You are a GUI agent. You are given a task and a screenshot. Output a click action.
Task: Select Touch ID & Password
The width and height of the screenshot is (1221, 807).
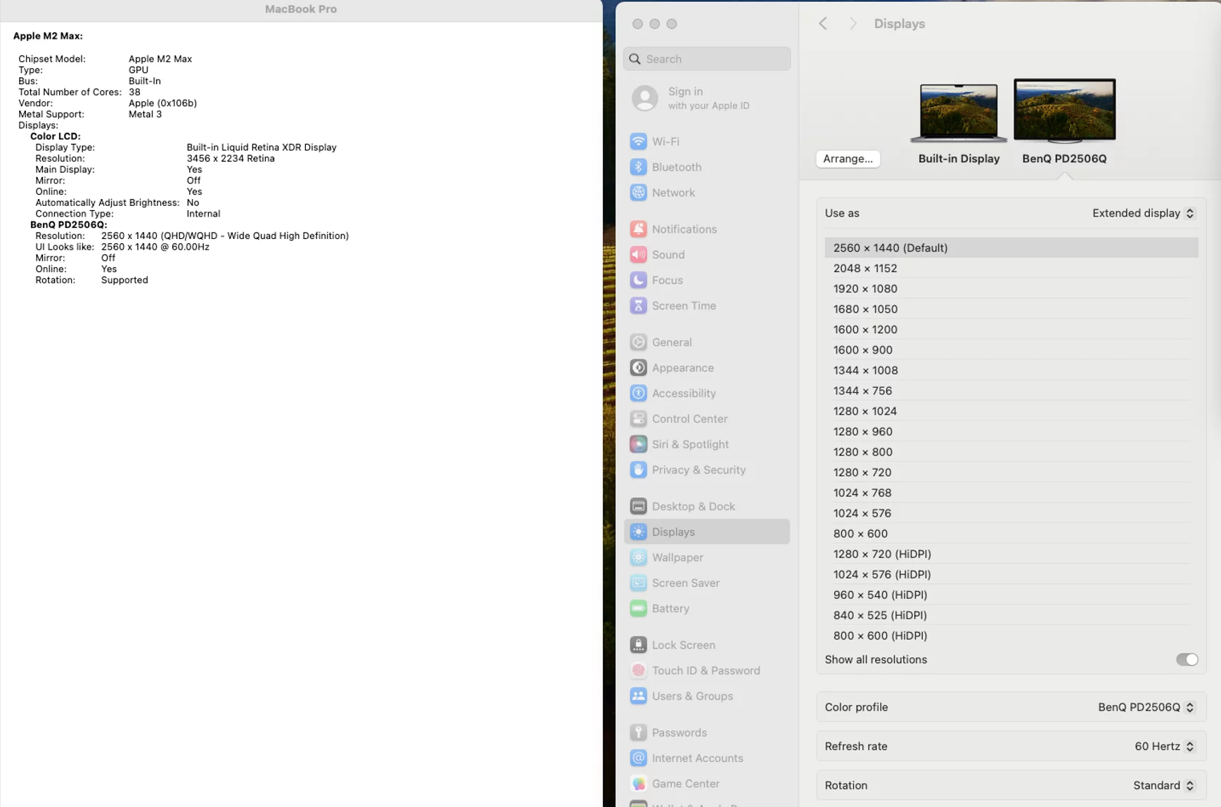tap(705, 670)
